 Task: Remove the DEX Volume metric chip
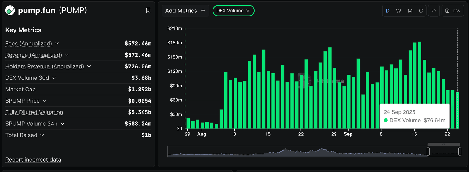pos(248,11)
